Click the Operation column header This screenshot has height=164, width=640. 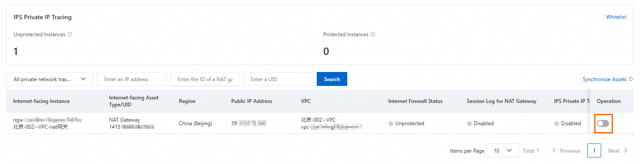point(609,101)
